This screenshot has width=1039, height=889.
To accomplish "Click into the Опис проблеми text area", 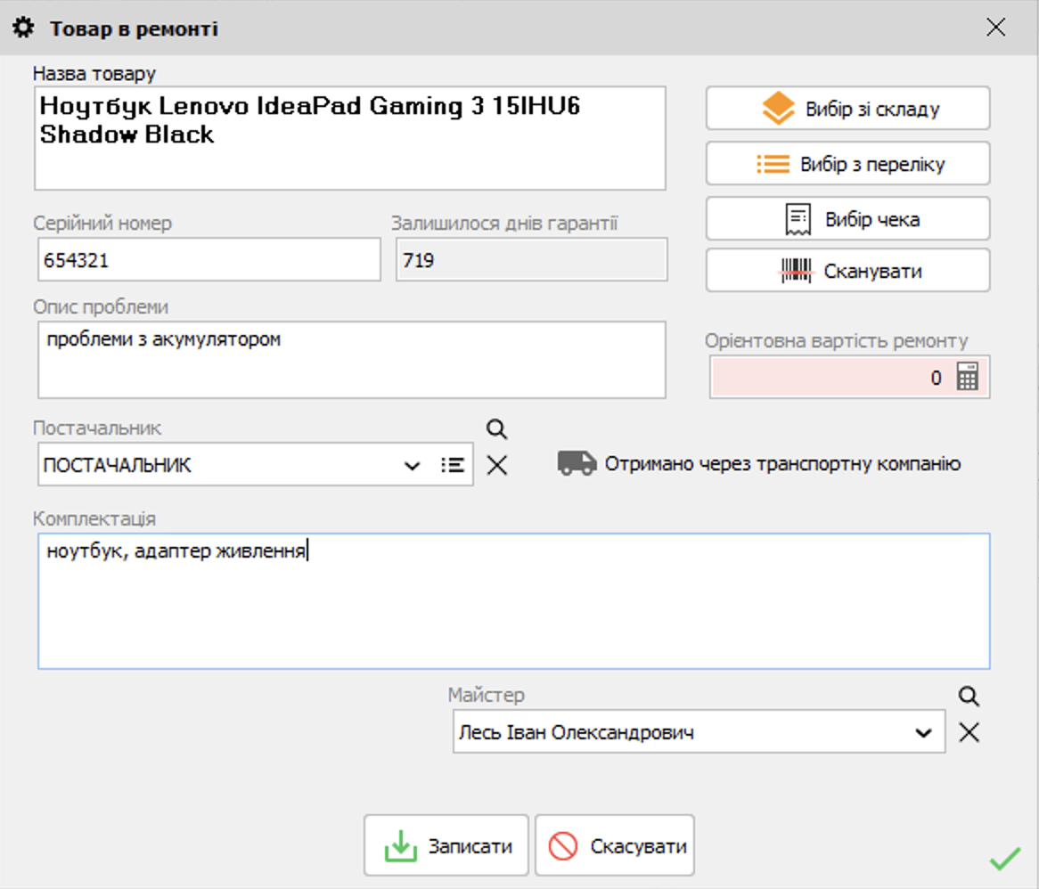I will point(352,360).
